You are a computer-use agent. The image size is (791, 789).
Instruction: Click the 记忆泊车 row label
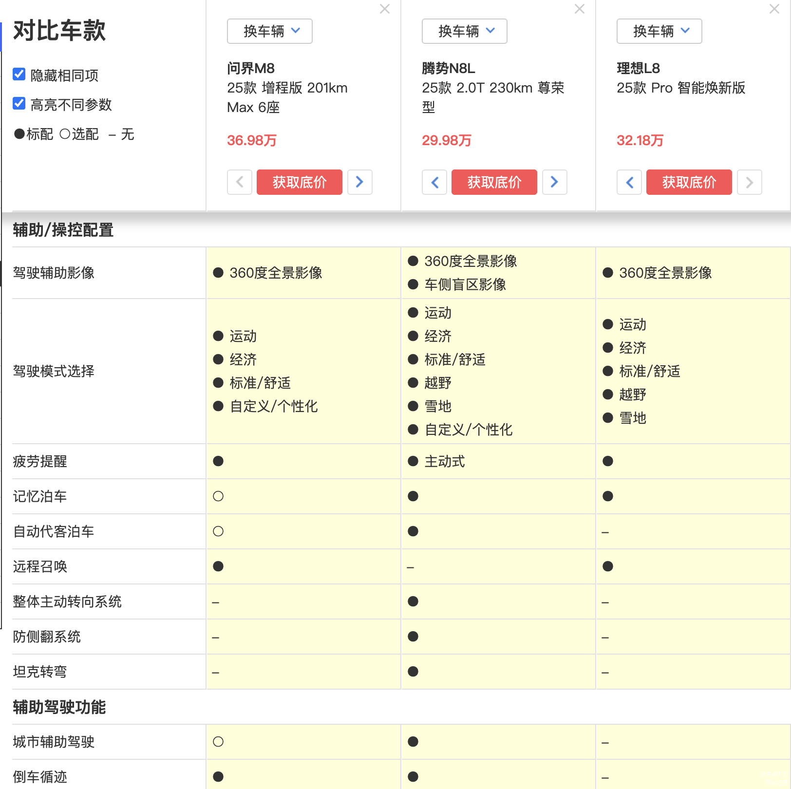click(40, 496)
